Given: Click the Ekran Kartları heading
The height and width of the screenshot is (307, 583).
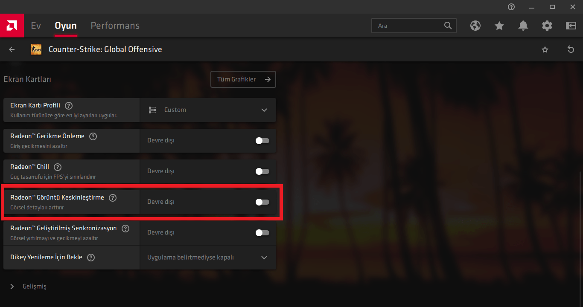Looking at the screenshot, I should click(x=27, y=79).
